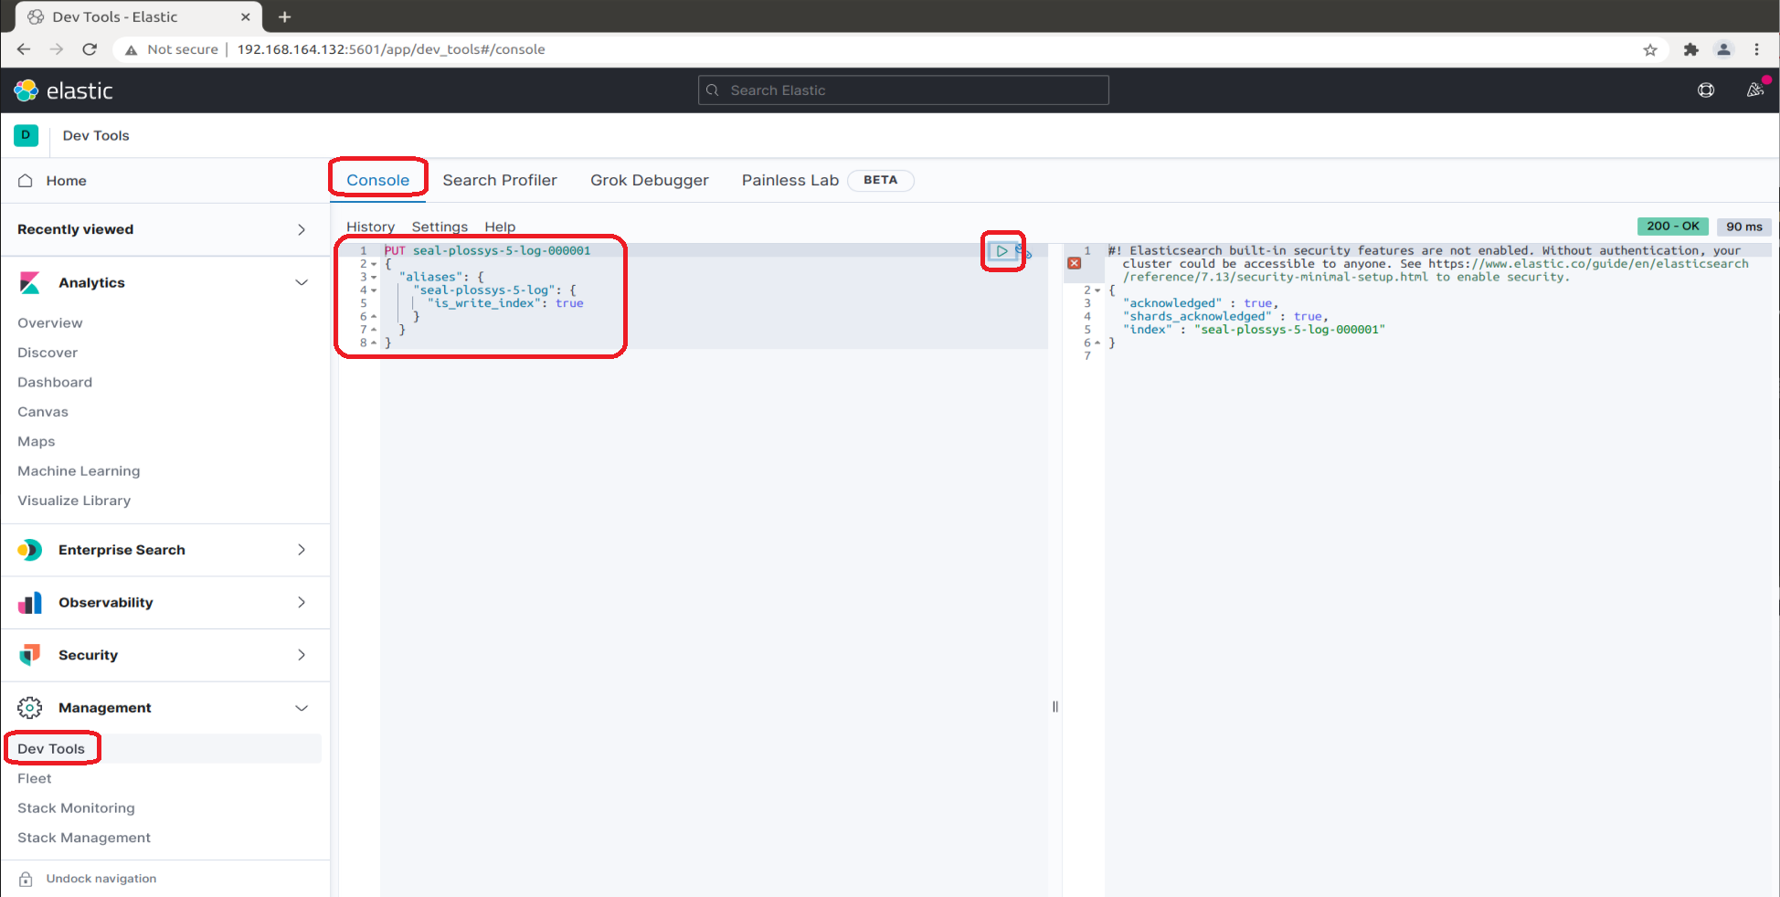Click the Search Elastic input field

(x=903, y=90)
